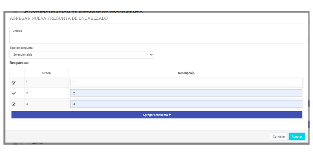
Task: Click the description field containing 2
Action: coord(186,93)
